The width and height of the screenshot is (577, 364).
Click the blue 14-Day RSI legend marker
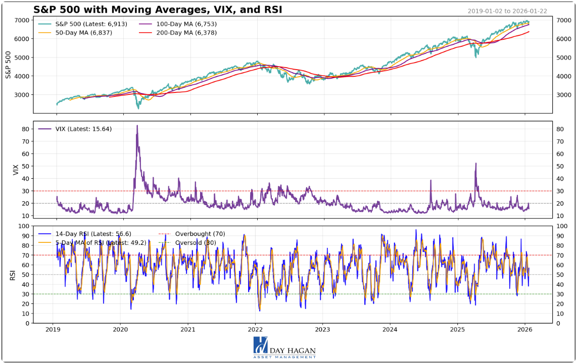pos(44,233)
